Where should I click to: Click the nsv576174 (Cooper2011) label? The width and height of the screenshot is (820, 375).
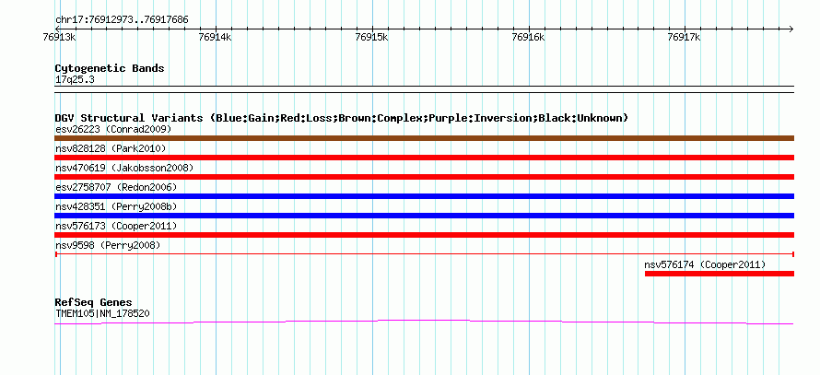[x=705, y=264]
